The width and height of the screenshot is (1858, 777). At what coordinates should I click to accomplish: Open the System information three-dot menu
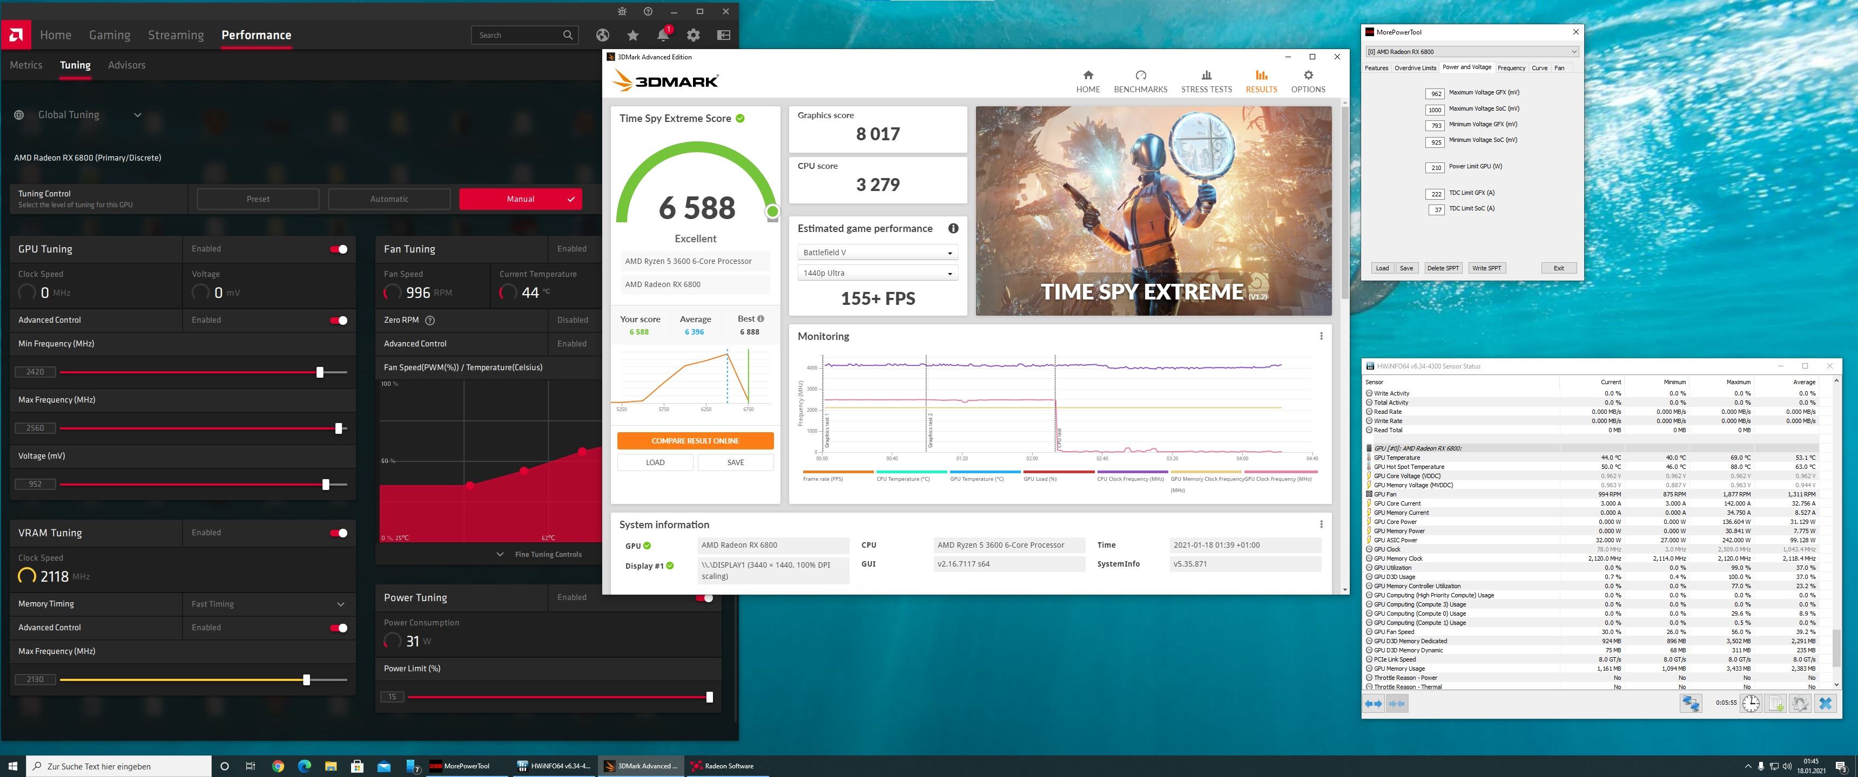point(1321,524)
